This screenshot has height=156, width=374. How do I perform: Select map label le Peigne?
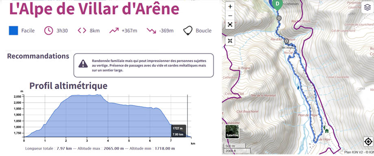pyautogui.click(x=244, y=68)
